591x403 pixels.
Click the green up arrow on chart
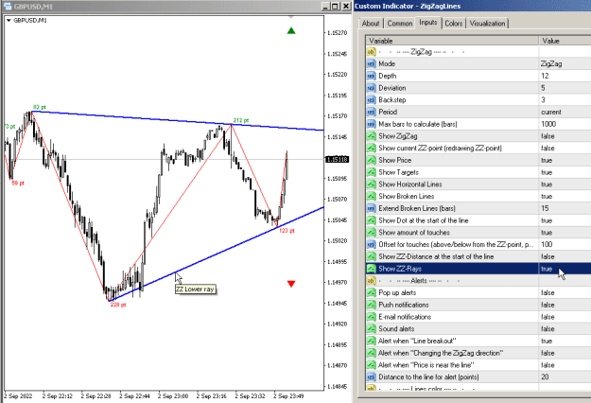click(x=291, y=30)
